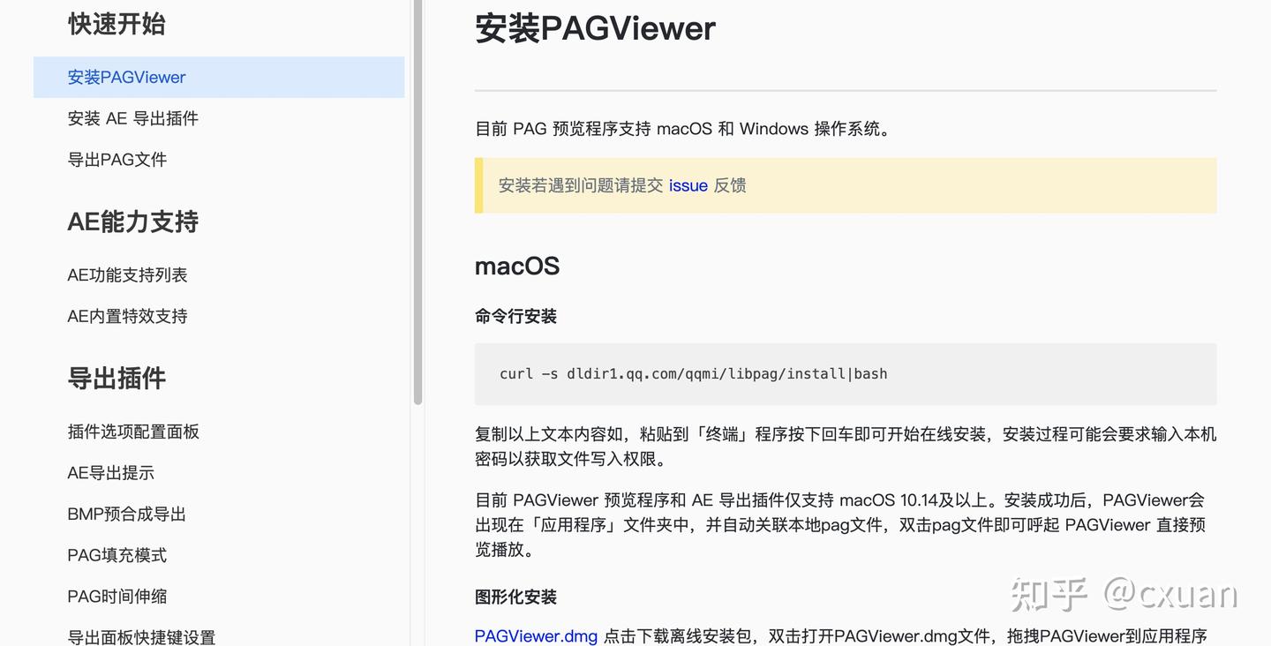View the AE功能支持列表 page
1271x646 pixels.
(127, 274)
